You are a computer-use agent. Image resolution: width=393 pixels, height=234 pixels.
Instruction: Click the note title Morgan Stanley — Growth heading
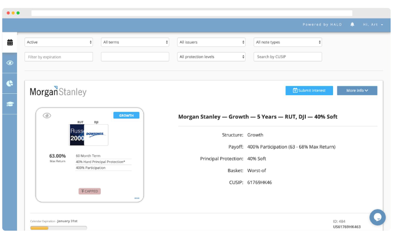point(258,117)
